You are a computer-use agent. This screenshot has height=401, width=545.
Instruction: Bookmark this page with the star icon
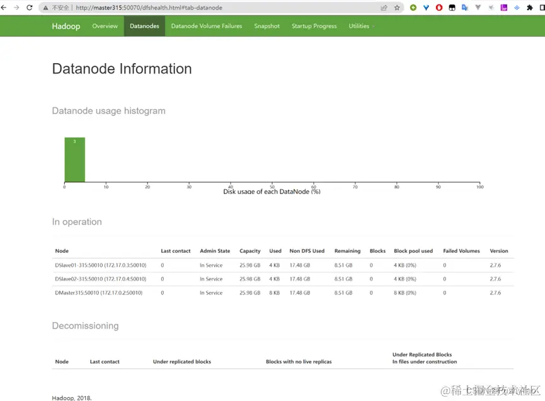(x=397, y=8)
